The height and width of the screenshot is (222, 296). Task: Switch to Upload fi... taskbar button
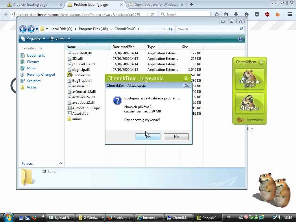click(x=61, y=218)
